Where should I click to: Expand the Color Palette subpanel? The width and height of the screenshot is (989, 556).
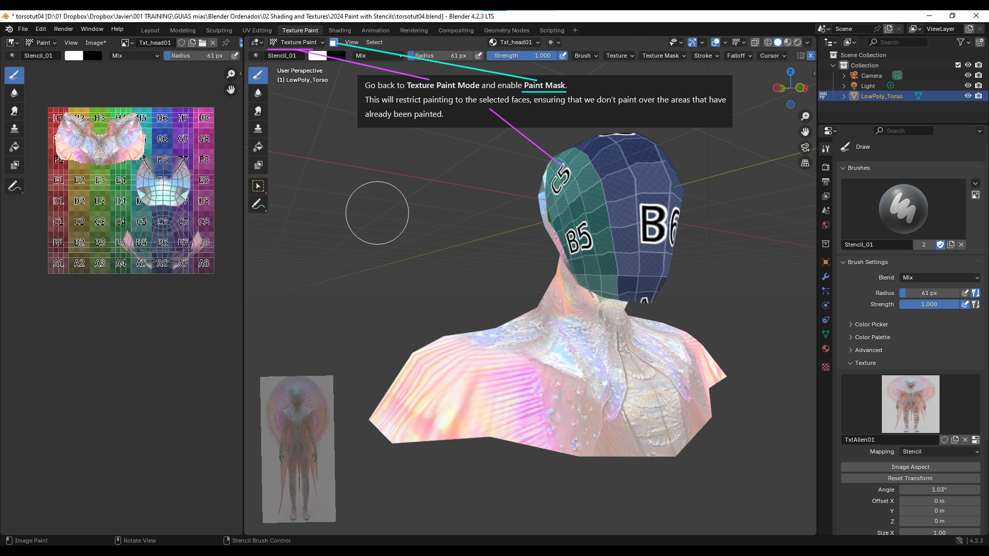[x=872, y=337]
